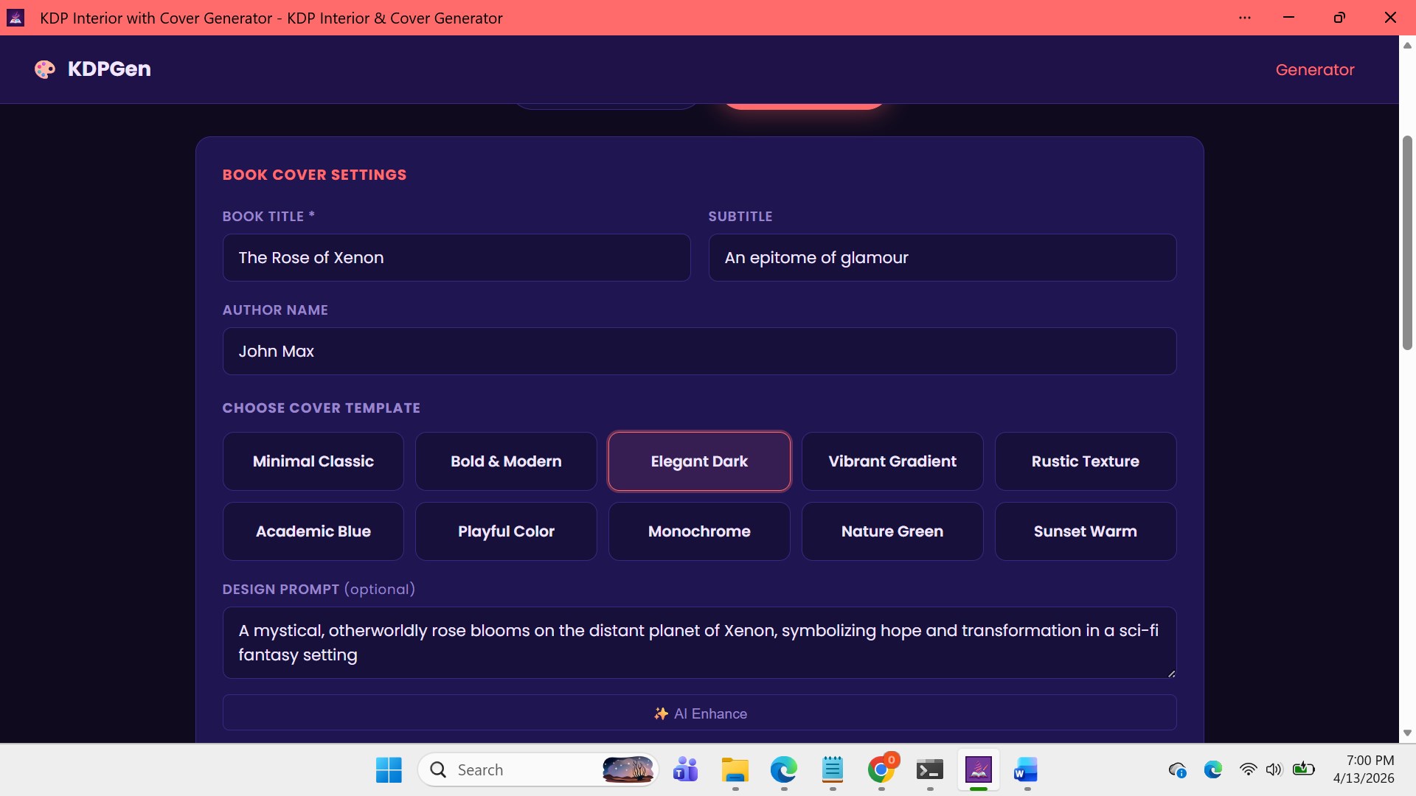Open the clock showing 7:00 PM
This screenshot has height=796, width=1416.
click(x=1364, y=769)
